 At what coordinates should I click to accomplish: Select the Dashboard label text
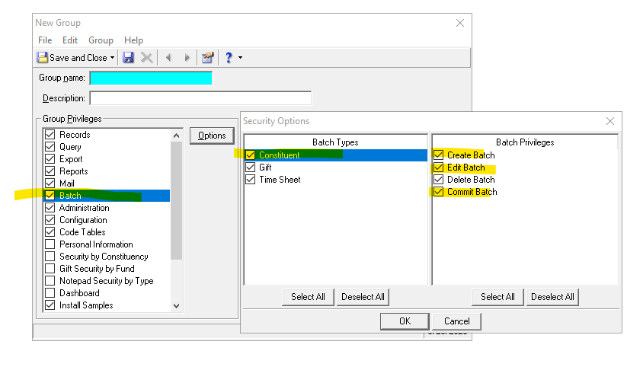(79, 293)
